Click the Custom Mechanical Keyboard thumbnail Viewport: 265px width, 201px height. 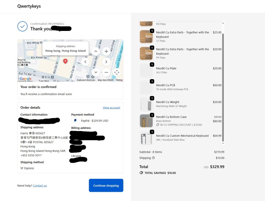pos(146,138)
